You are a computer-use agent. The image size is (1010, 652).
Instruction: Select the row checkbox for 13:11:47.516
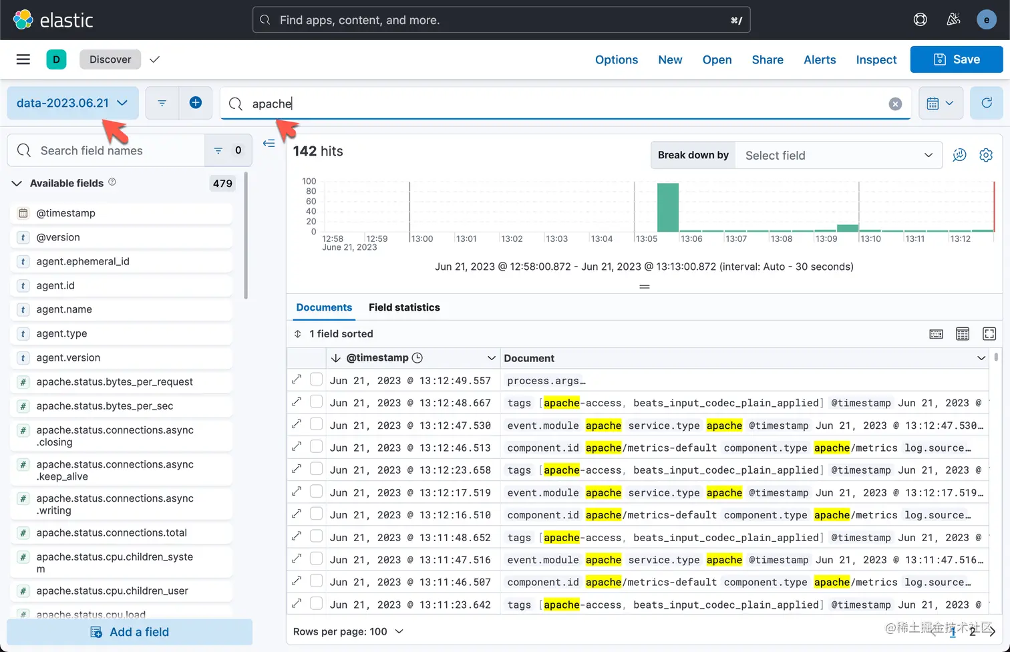(x=317, y=558)
